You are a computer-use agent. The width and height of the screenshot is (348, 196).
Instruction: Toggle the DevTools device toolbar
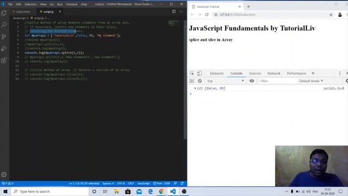pyautogui.click(x=200, y=73)
